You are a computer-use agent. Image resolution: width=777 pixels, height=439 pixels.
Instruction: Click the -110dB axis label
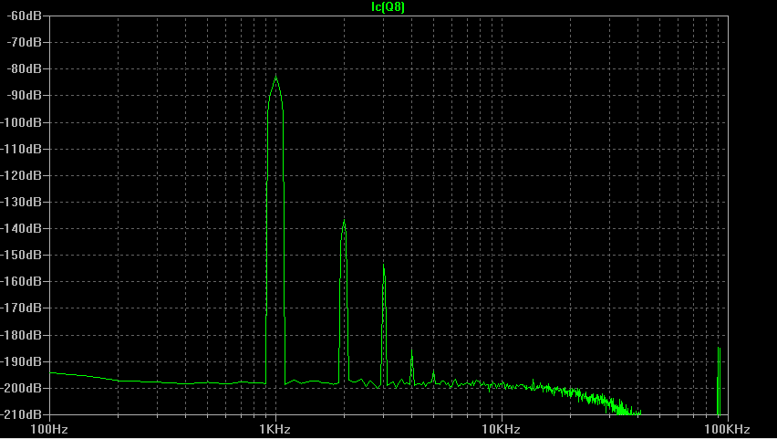21,149
